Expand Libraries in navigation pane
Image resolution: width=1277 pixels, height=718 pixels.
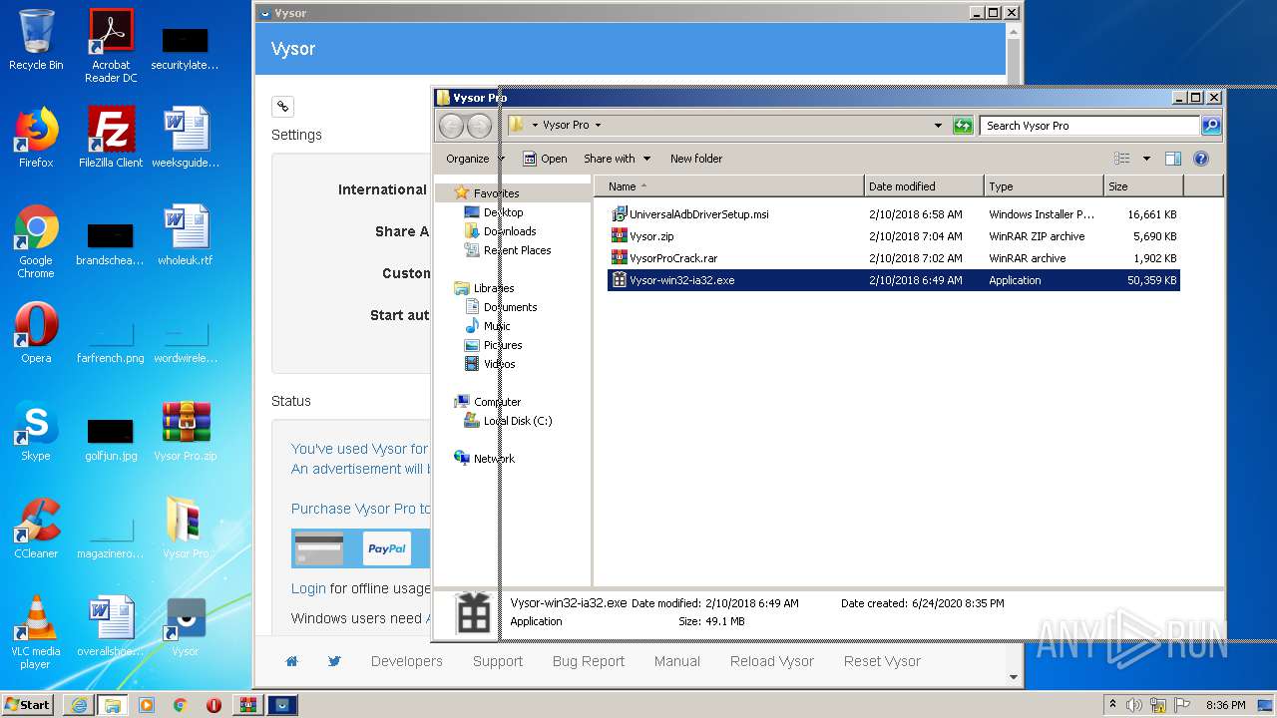point(494,288)
